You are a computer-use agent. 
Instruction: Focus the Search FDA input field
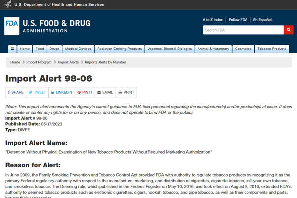243,30
